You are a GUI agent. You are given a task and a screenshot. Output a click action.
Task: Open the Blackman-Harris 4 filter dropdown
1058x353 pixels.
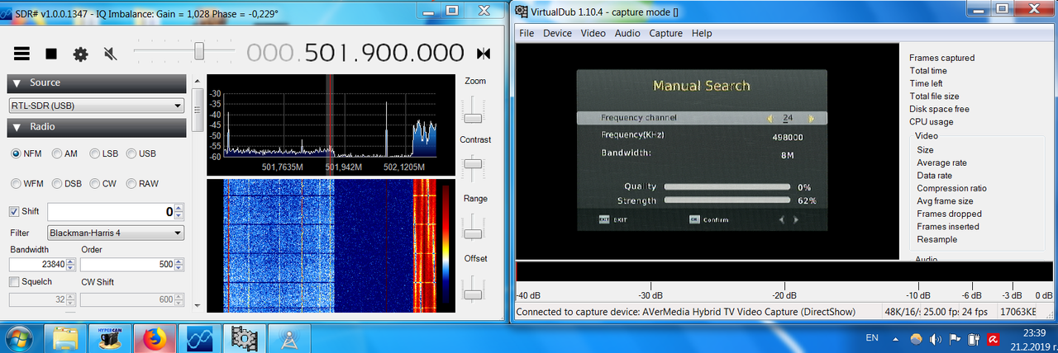pyautogui.click(x=116, y=233)
